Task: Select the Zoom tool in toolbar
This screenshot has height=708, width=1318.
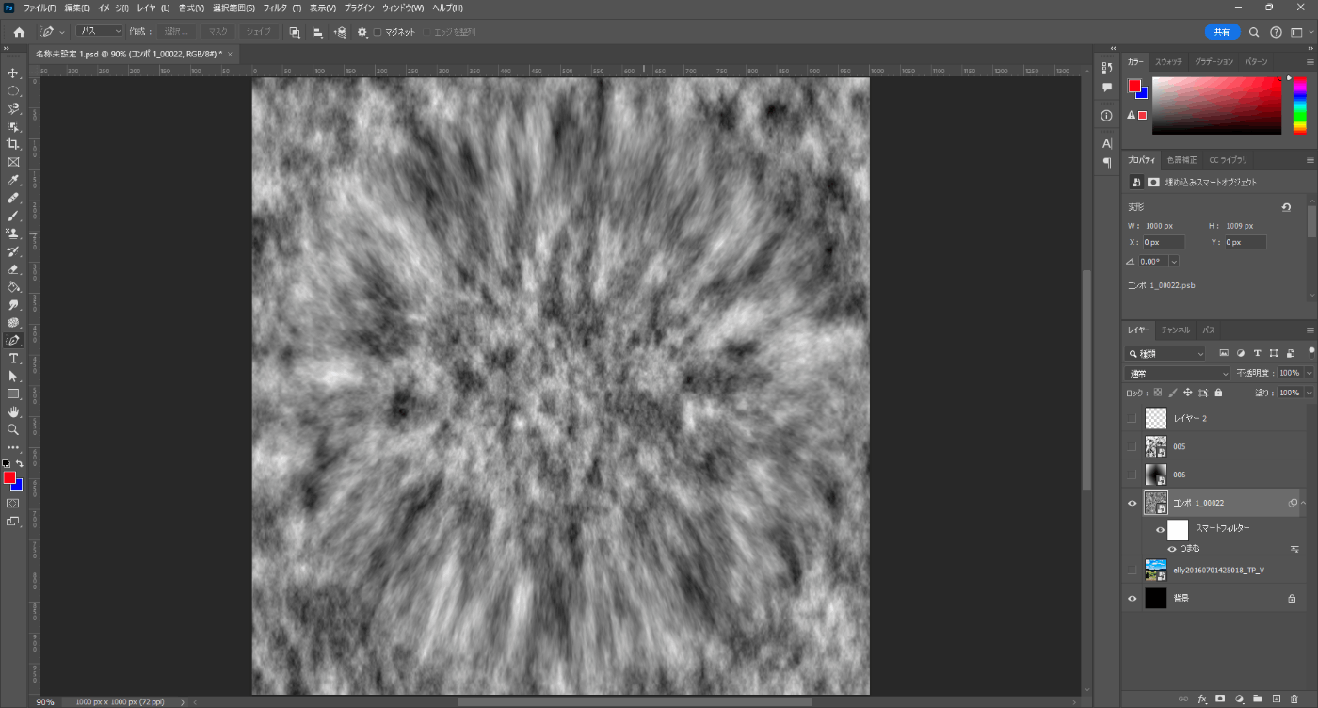Action: [13, 429]
